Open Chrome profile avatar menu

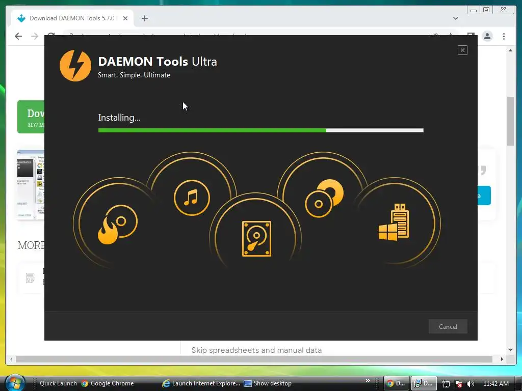pos(487,36)
